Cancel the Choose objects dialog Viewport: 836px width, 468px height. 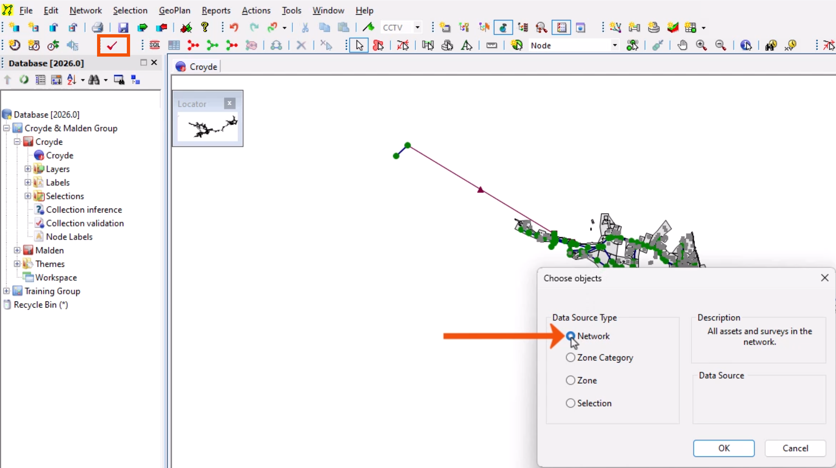coord(794,448)
